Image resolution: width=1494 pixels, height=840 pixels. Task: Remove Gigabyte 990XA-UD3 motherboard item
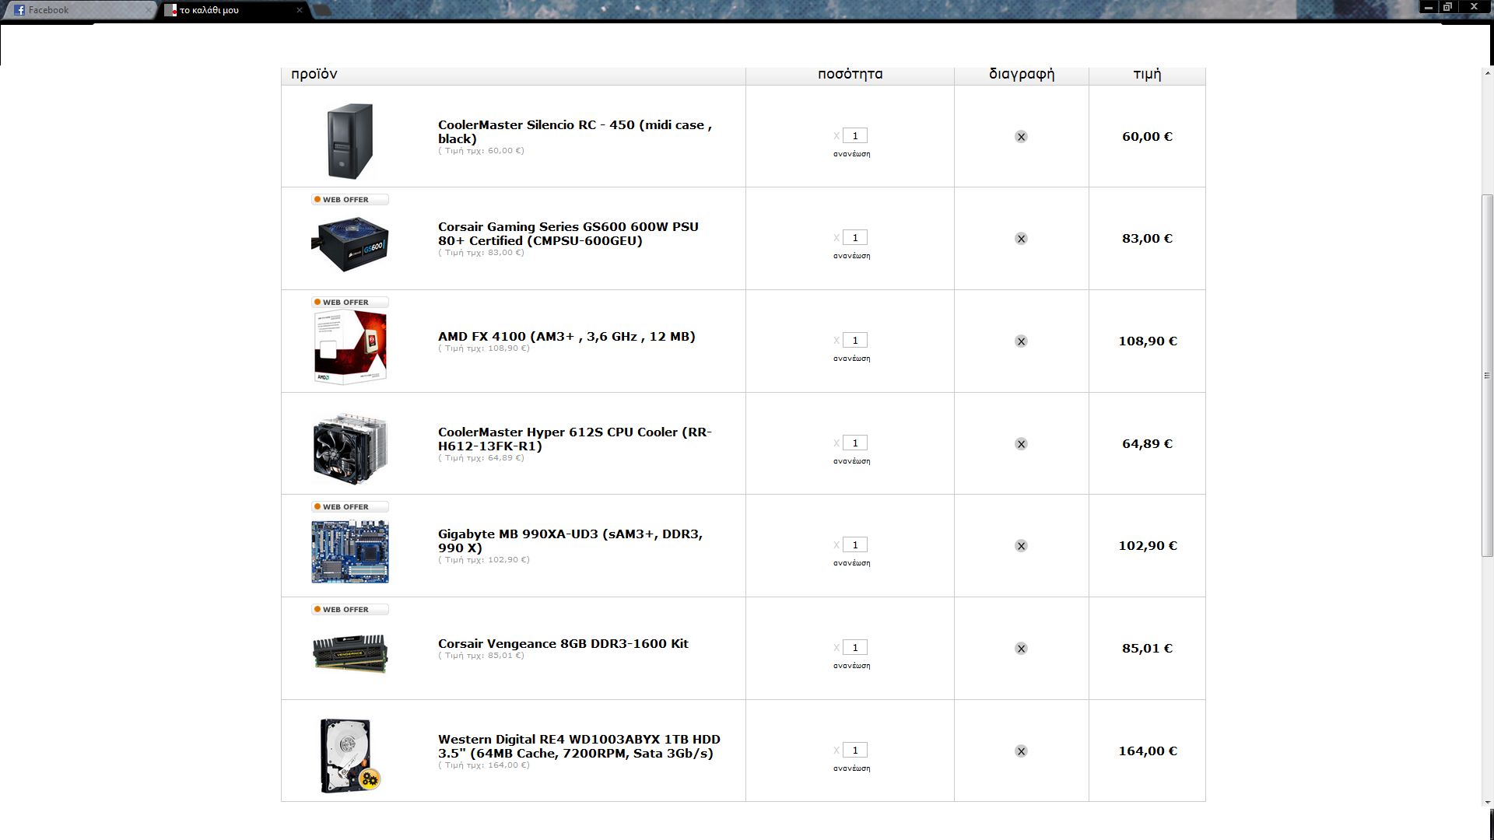click(1021, 546)
